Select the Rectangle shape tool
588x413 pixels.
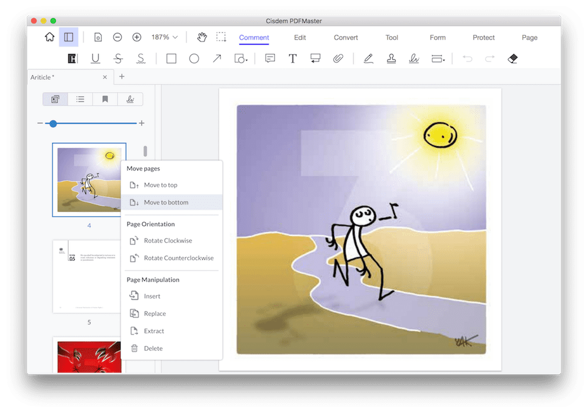[171, 59]
